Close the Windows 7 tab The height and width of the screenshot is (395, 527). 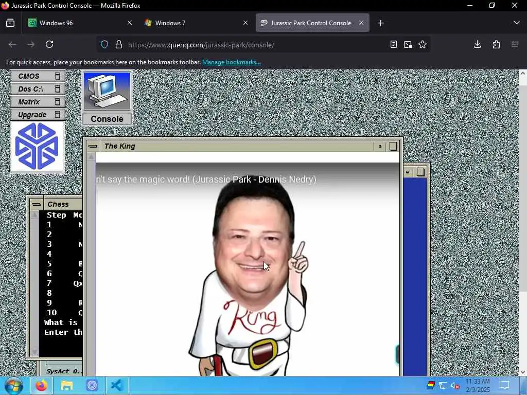click(245, 23)
